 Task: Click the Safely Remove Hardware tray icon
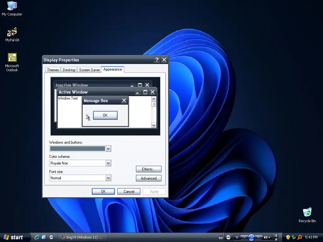point(294,237)
